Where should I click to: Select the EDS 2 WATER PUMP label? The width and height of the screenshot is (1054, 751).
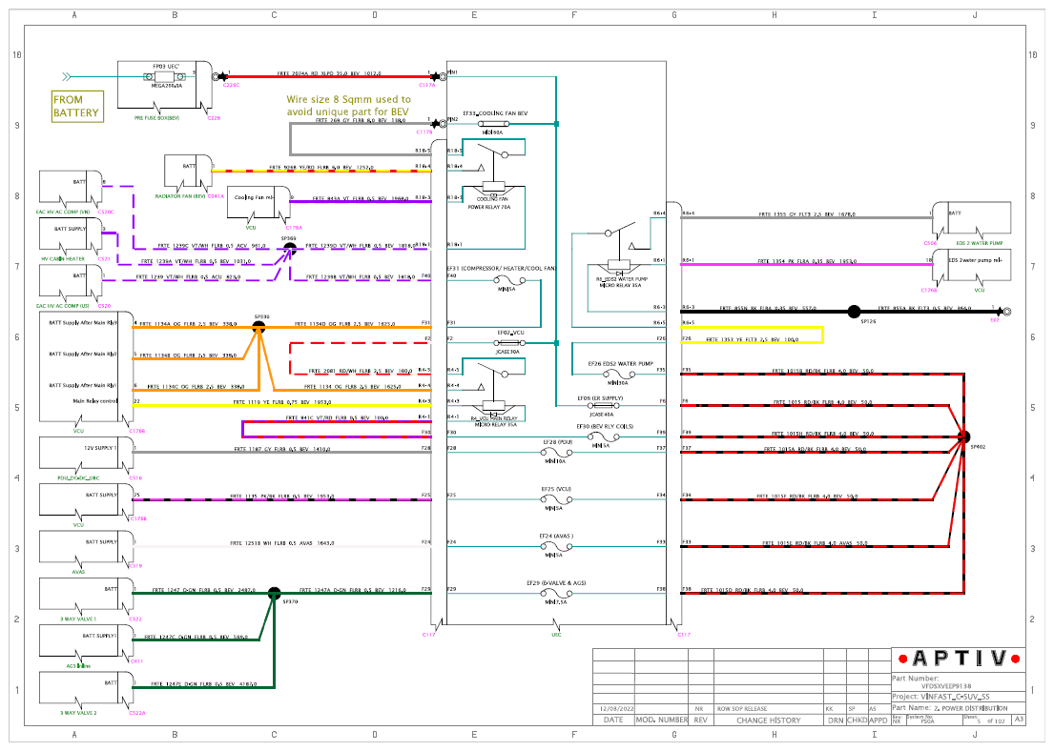pyautogui.click(x=980, y=243)
